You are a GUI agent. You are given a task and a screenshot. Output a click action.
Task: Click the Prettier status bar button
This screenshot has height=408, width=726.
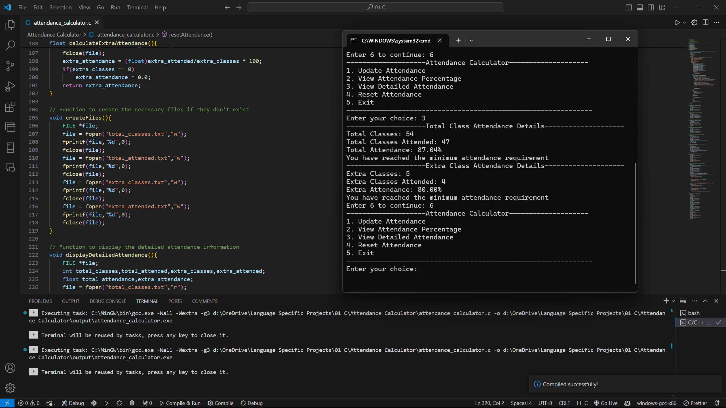695,403
